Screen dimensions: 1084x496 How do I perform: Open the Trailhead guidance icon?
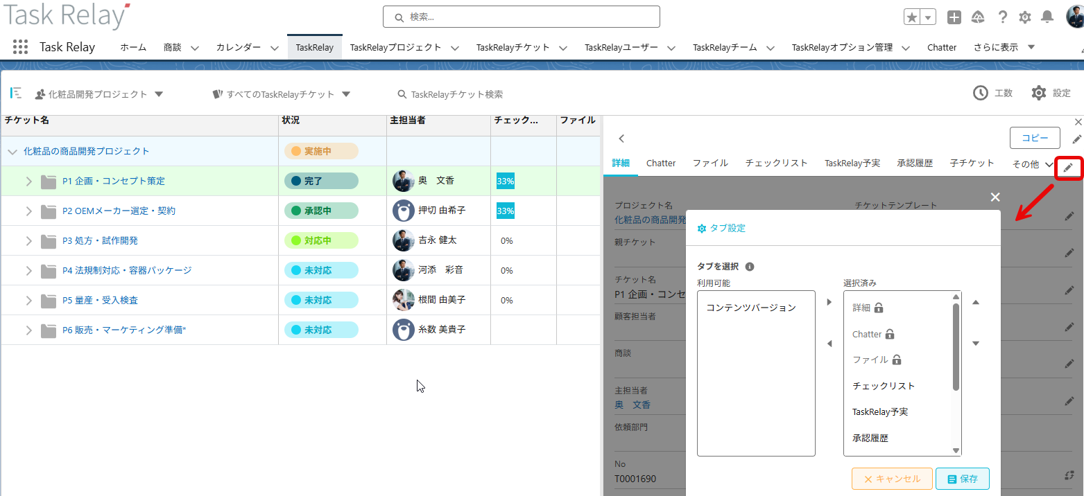tap(978, 17)
